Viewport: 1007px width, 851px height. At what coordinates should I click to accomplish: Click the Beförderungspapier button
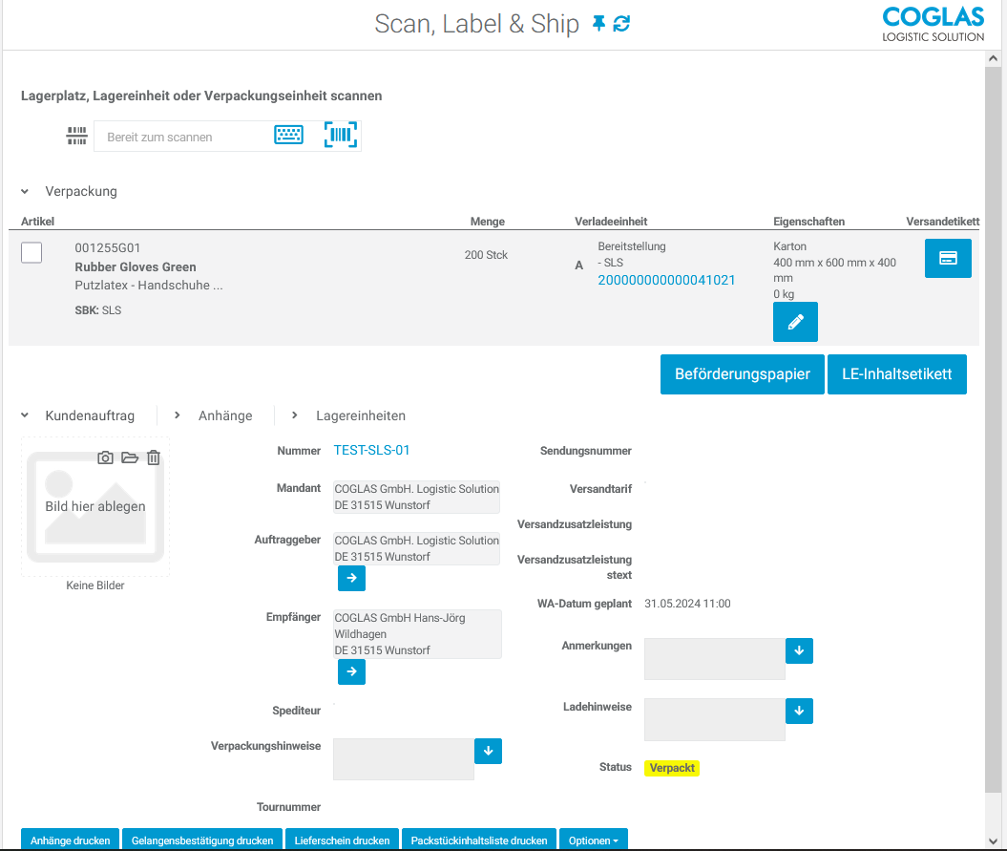point(742,374)
